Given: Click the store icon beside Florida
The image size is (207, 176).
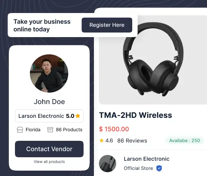Looking at the screenshot, I should coord(20,130).
